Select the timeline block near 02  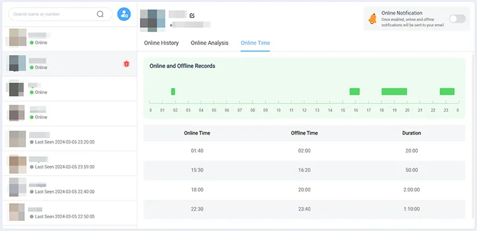click(x=173, y=91)
